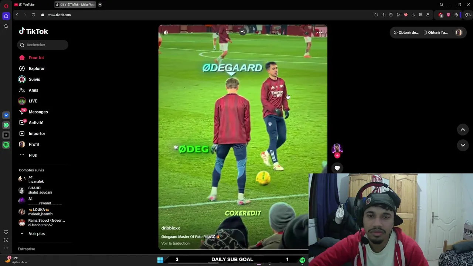
Task: Open Messenger in Opera sidebar
Action: pos(6,115)
